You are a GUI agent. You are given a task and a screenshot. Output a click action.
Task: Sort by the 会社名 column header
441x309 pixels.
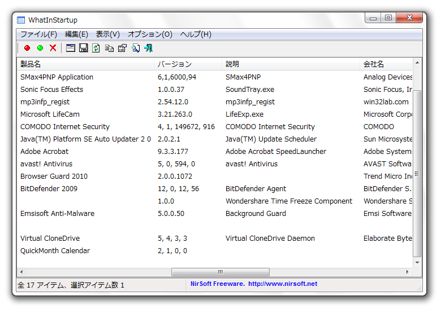point(386,64)
